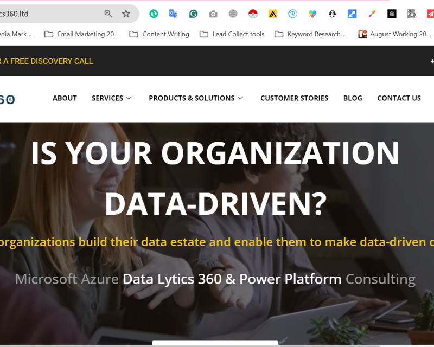Expand the Services menu chevron

(x=129, y=98)
